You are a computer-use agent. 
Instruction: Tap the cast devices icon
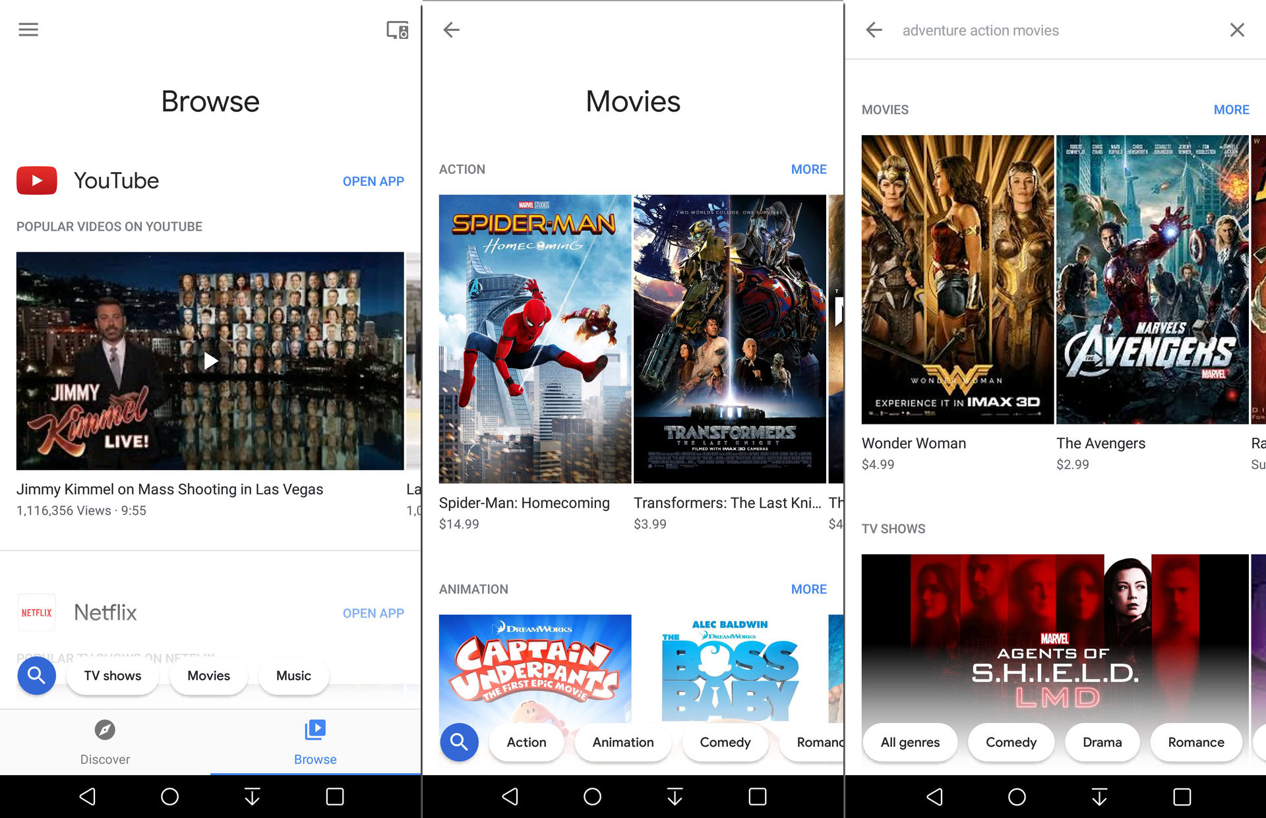click(x=397, y=30)
